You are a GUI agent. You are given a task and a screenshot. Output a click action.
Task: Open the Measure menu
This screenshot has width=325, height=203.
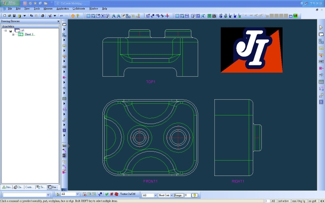pos(48,9)
